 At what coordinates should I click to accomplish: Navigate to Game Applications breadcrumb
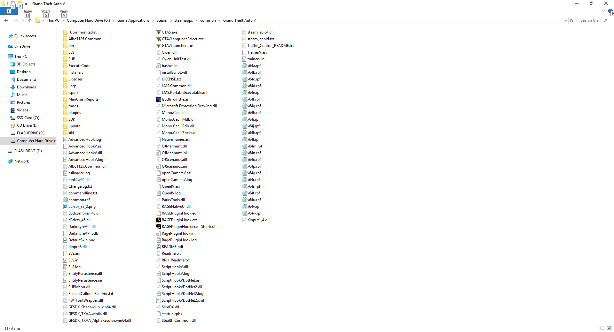[133, 20]
